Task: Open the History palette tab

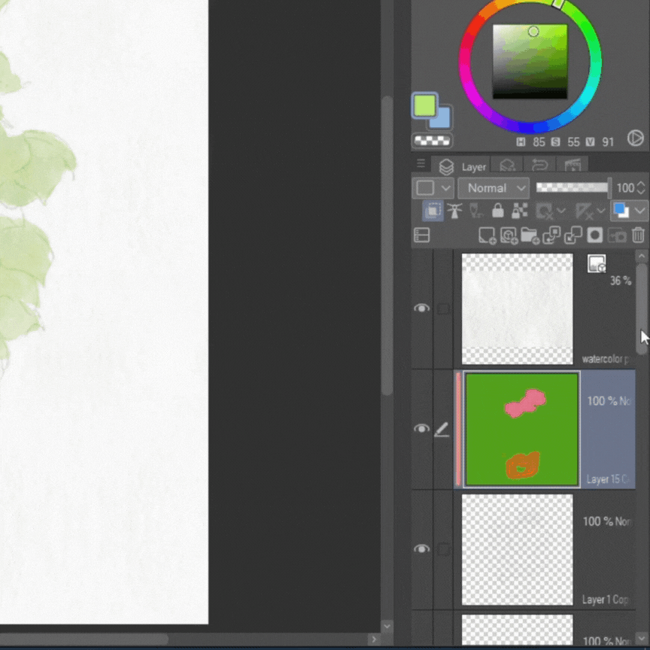Action: click(x=539, y=166)
